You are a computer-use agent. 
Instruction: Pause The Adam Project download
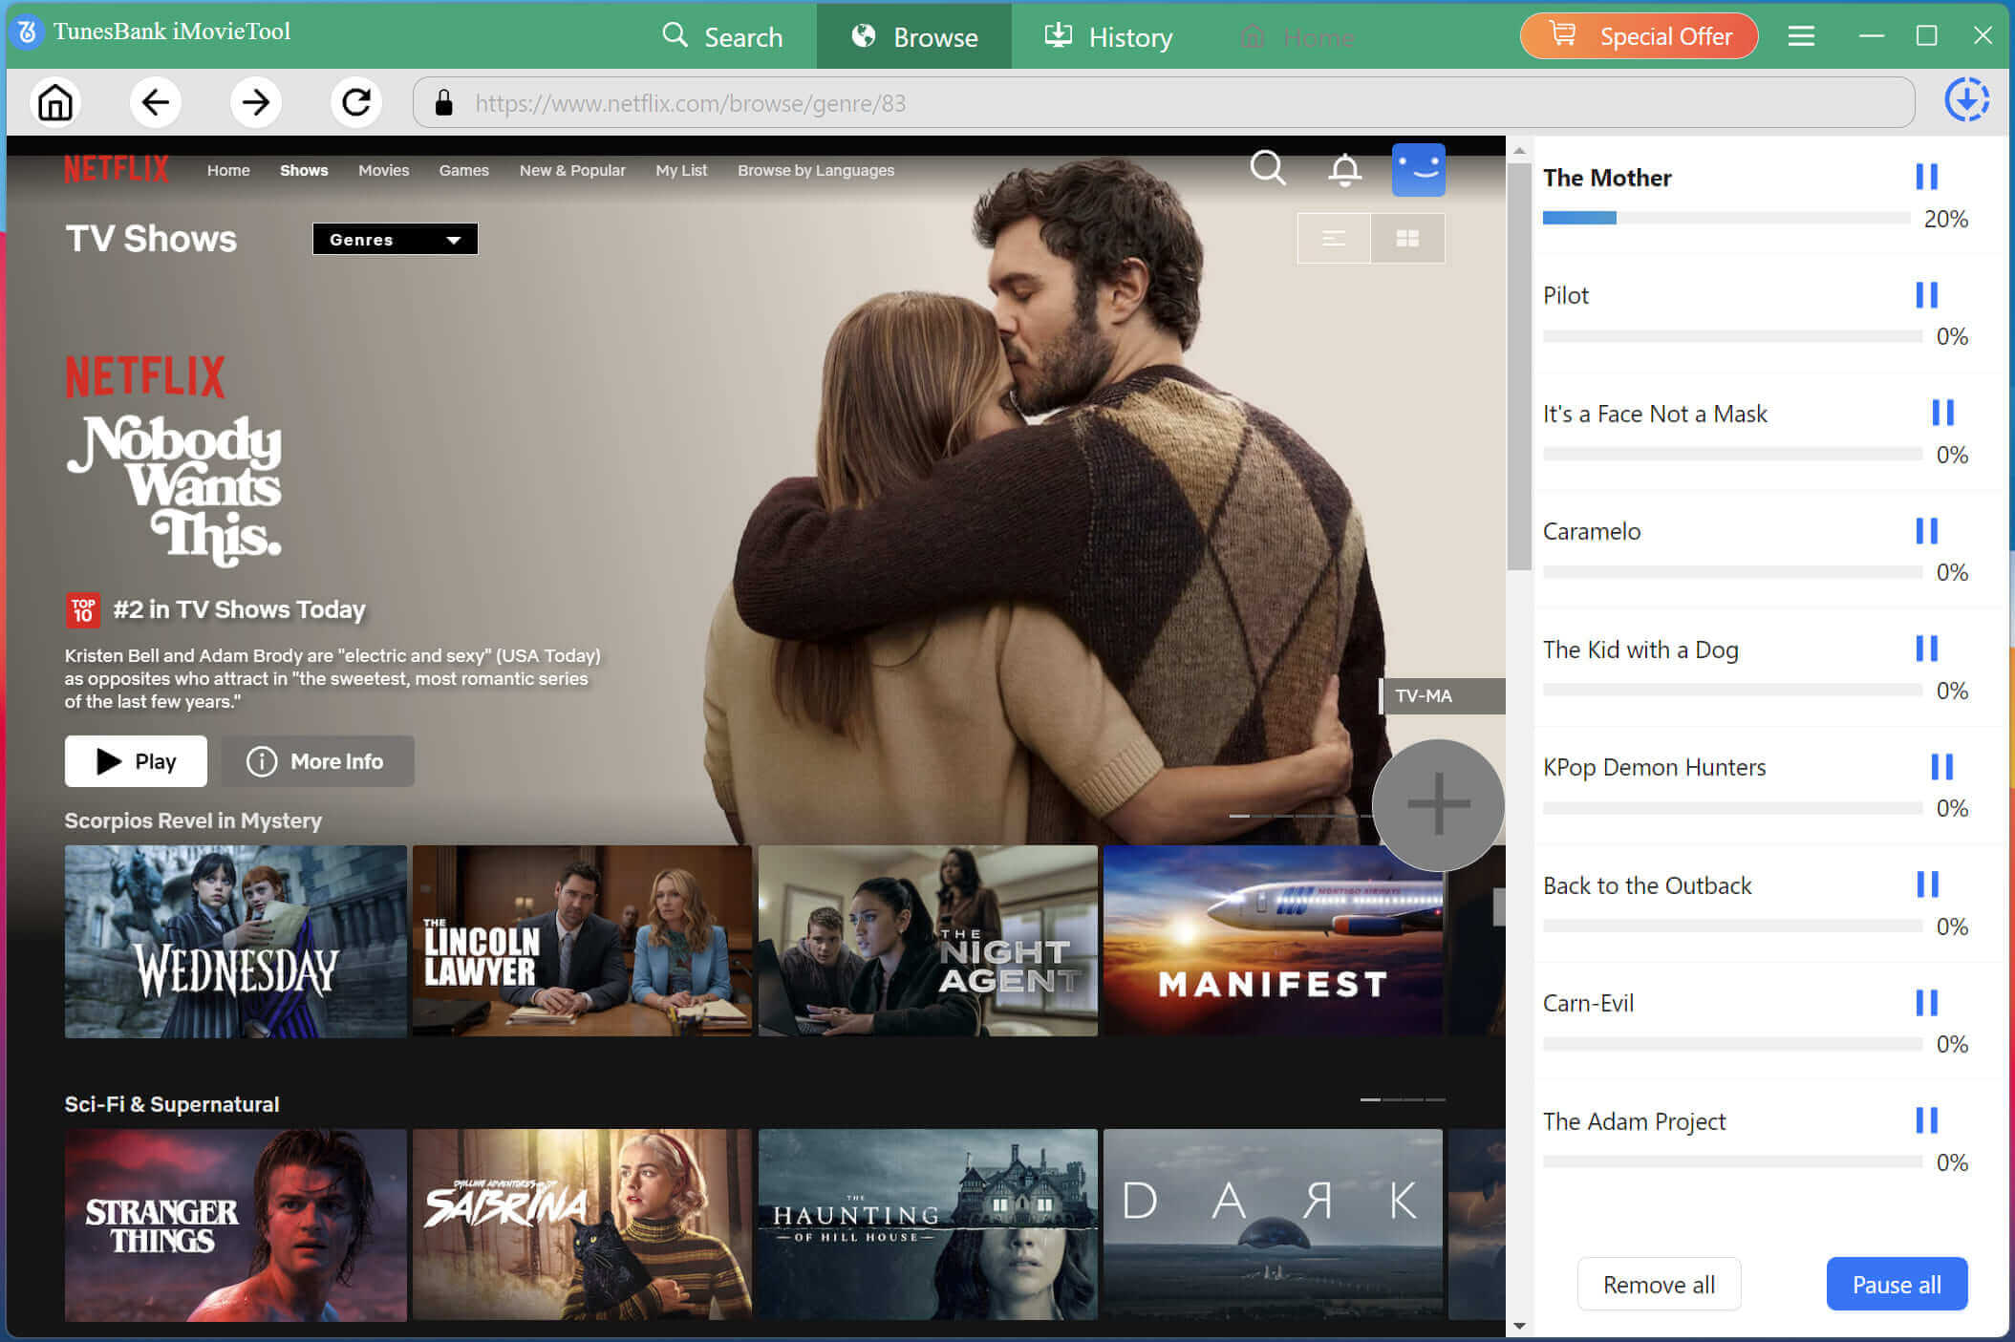point(1926,1120)
